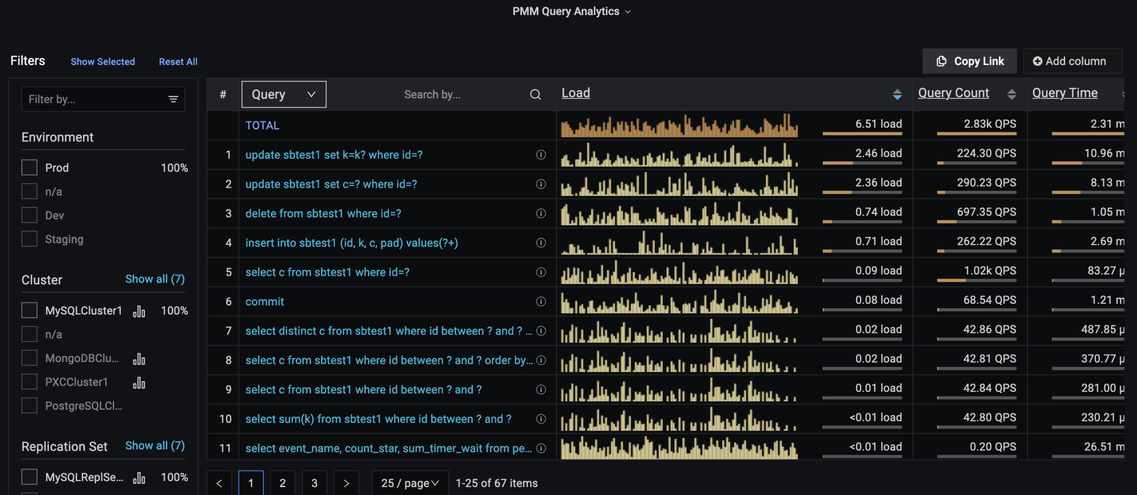Viewport: 1137px width, 495px height.
Task: Click Show all for Cluster filters
Action: [155, 279]
